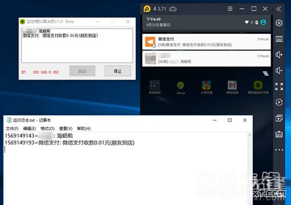Open the 格式(O) menu in Notepad

[48, 129]
